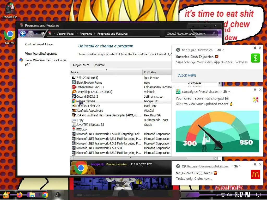The height and width of the screenshot is (200, 267).
Task: Click CLICK HERE in cash notification
Action: (x=187, y=75)
